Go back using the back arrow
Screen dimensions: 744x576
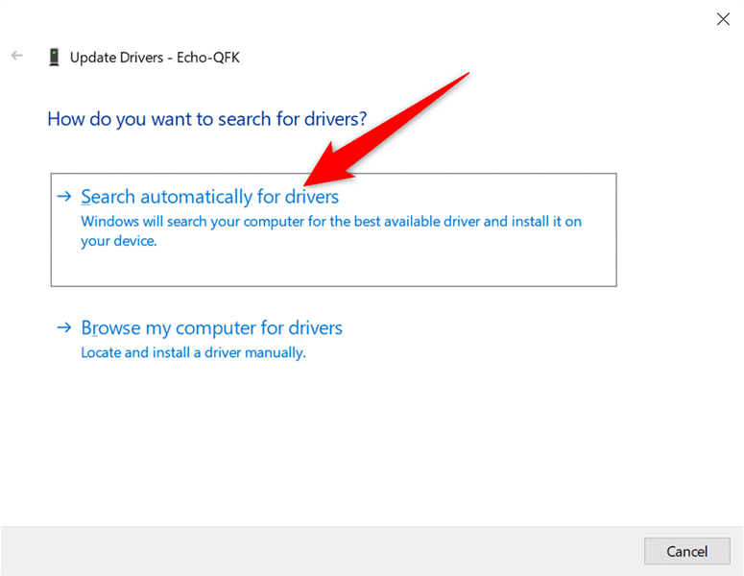point(17,56)
